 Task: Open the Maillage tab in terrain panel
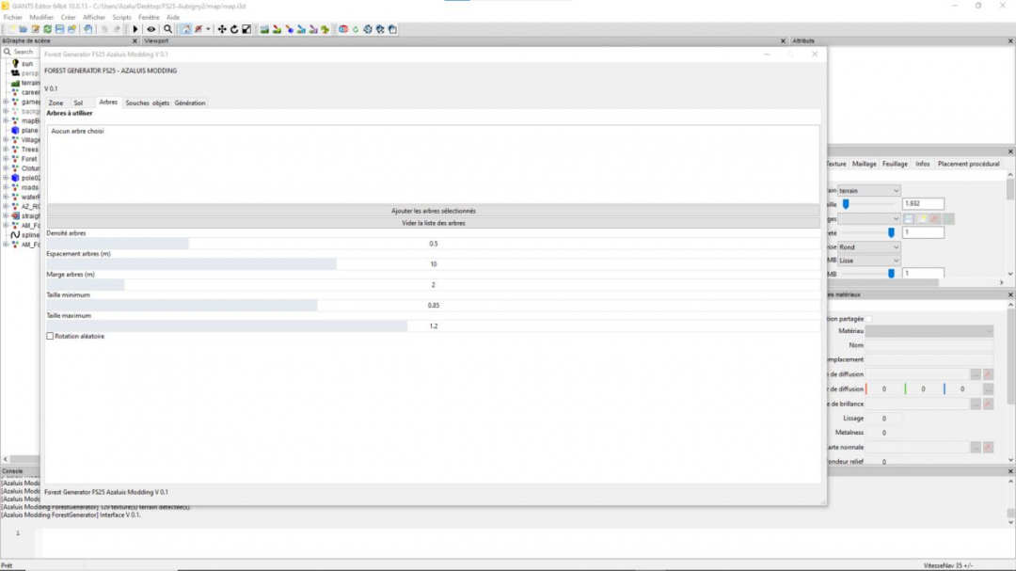coord(864,164)
